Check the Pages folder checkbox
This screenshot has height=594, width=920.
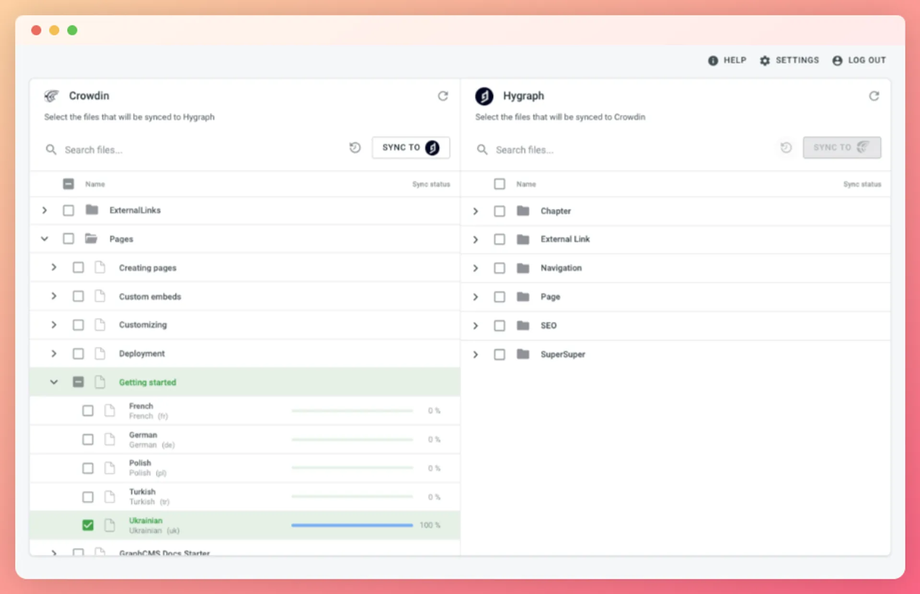pyautogui.click(x=69, y=239)
